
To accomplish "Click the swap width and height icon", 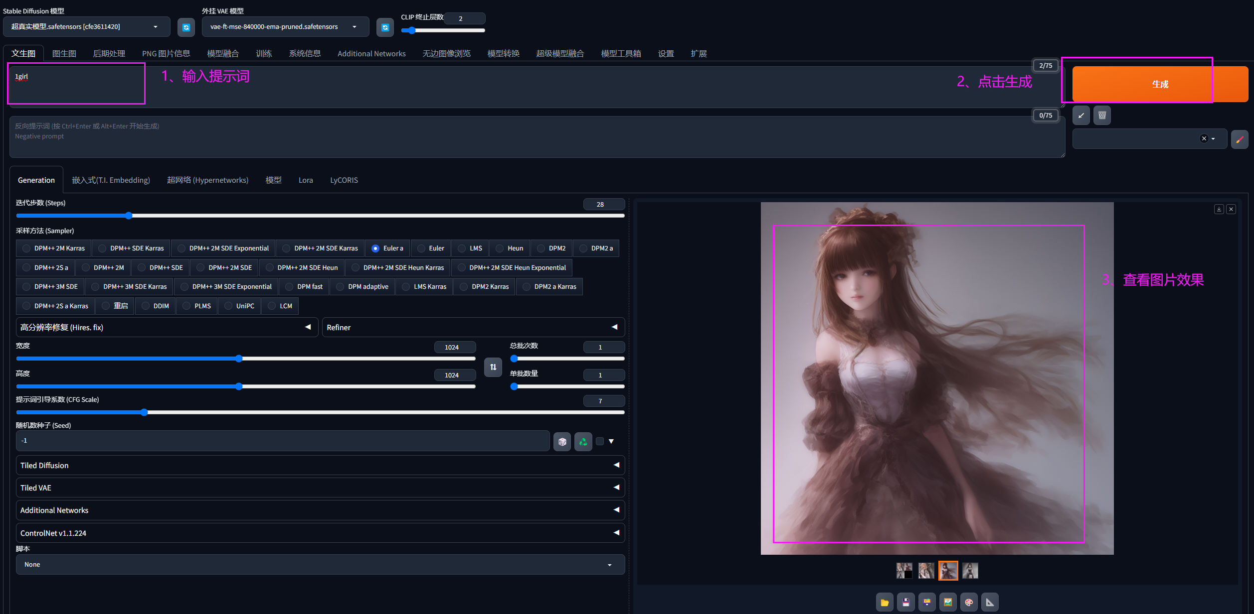I will [493, 367].
